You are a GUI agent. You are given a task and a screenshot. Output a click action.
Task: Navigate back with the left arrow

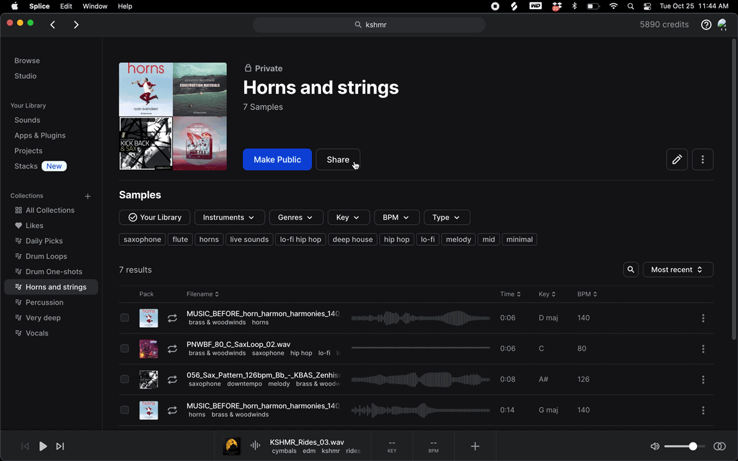coord(53,25)
